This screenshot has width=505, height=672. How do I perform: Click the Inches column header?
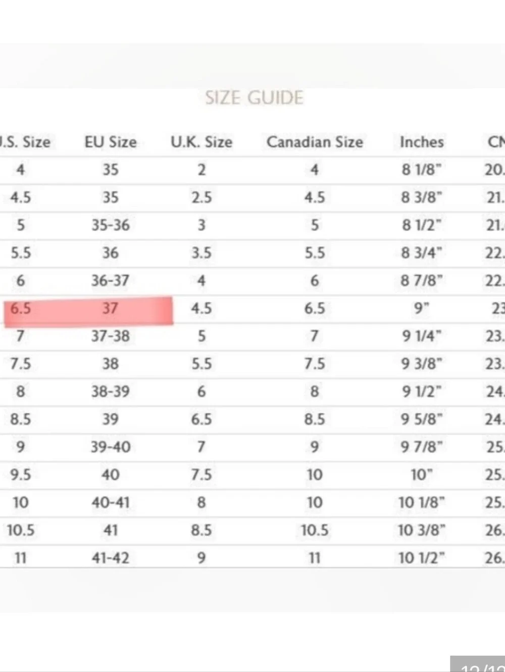pyautogui.click(x=422, y=142)
